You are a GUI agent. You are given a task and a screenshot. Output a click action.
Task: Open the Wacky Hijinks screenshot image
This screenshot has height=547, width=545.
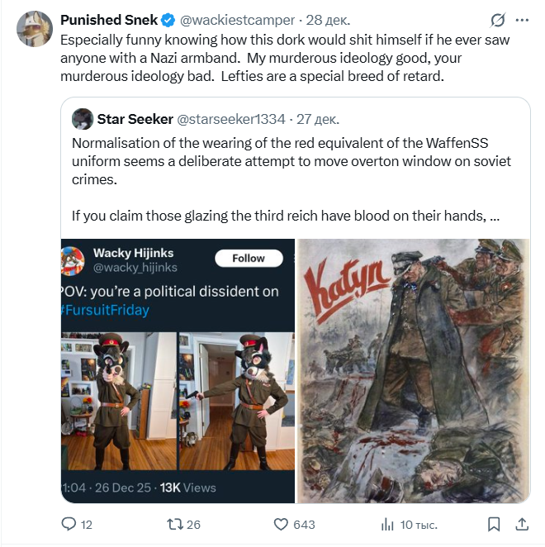pos(178,370)
